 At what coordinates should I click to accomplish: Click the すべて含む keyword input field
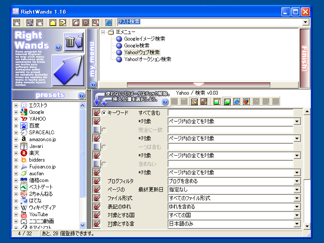point(231,113)
